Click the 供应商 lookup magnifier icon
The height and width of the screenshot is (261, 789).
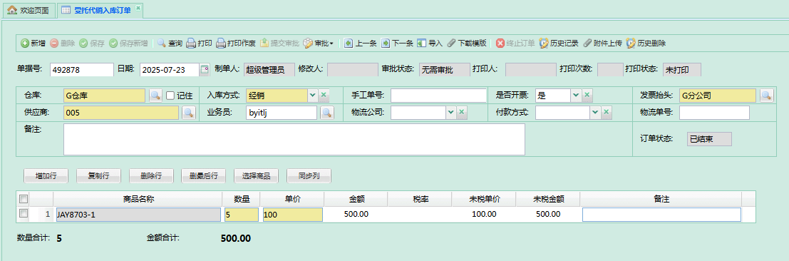(189, 113)
